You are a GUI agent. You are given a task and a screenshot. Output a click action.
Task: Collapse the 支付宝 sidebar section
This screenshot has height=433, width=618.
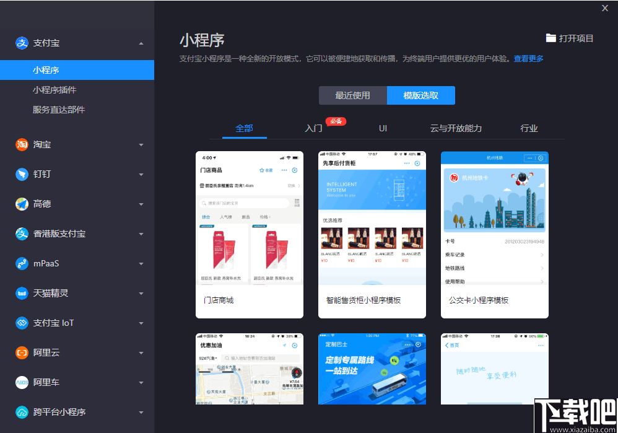pyautogui.click(x=141, y=43)
